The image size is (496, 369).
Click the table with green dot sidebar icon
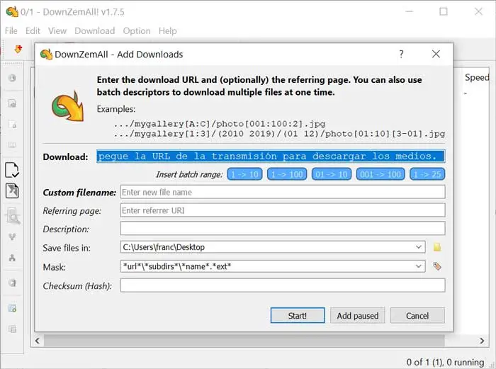click(x=12, y=308)
